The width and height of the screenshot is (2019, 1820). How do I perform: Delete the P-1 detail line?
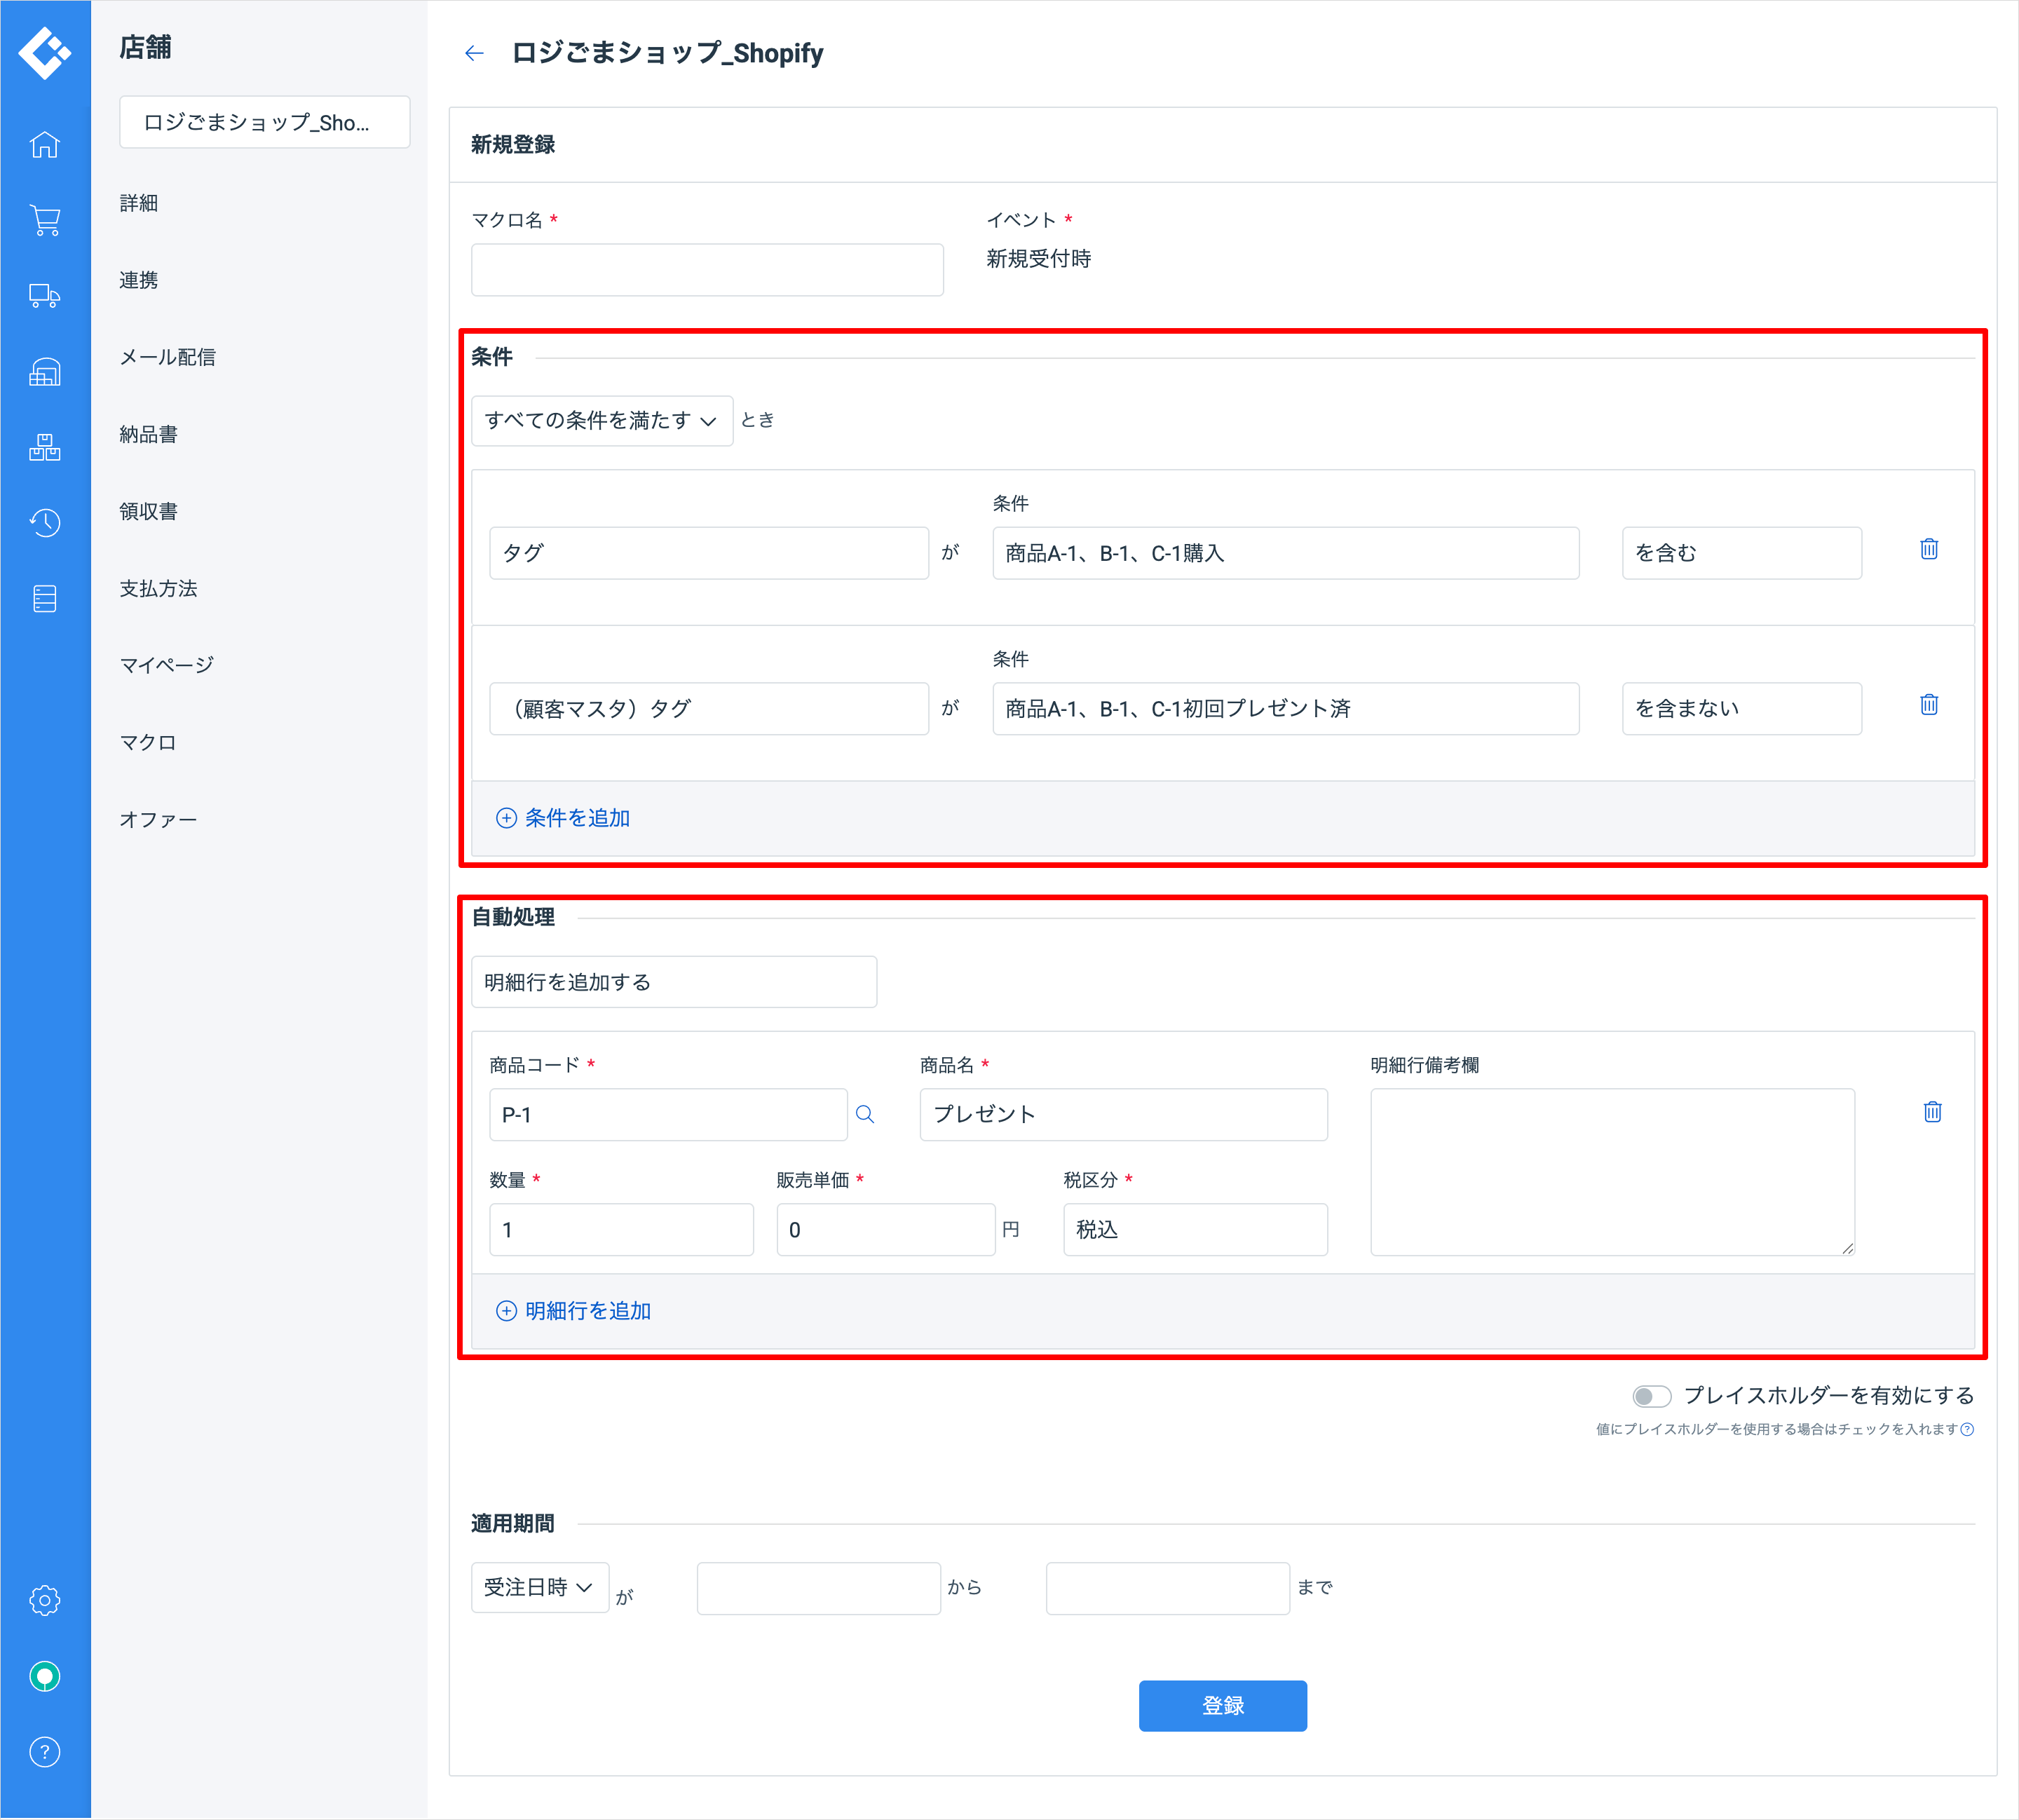pyautogui.click(x=1932, y=1112)
